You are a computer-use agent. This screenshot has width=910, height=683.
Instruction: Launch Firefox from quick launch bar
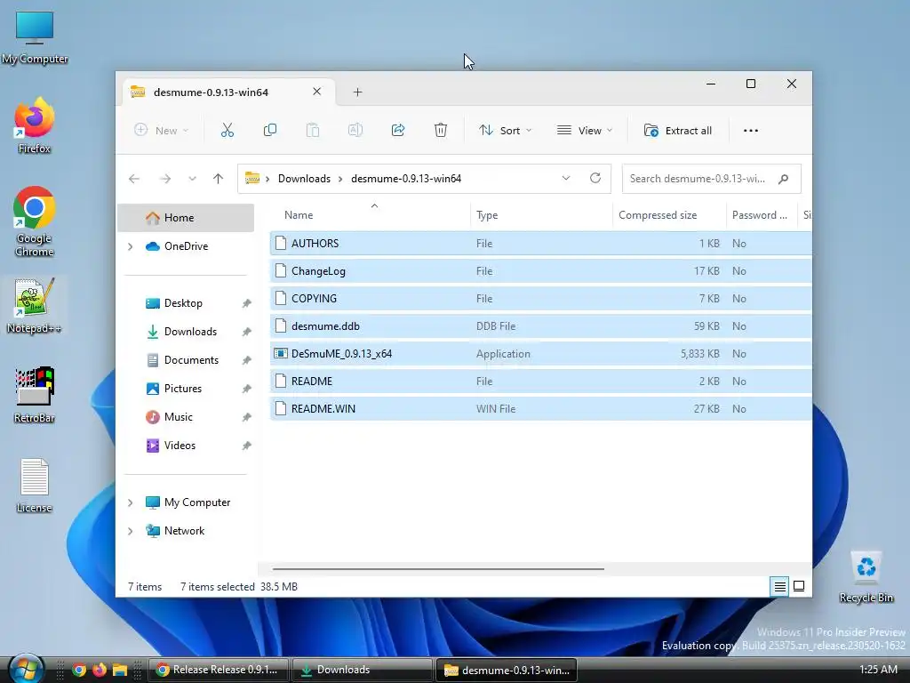(100, 670)
